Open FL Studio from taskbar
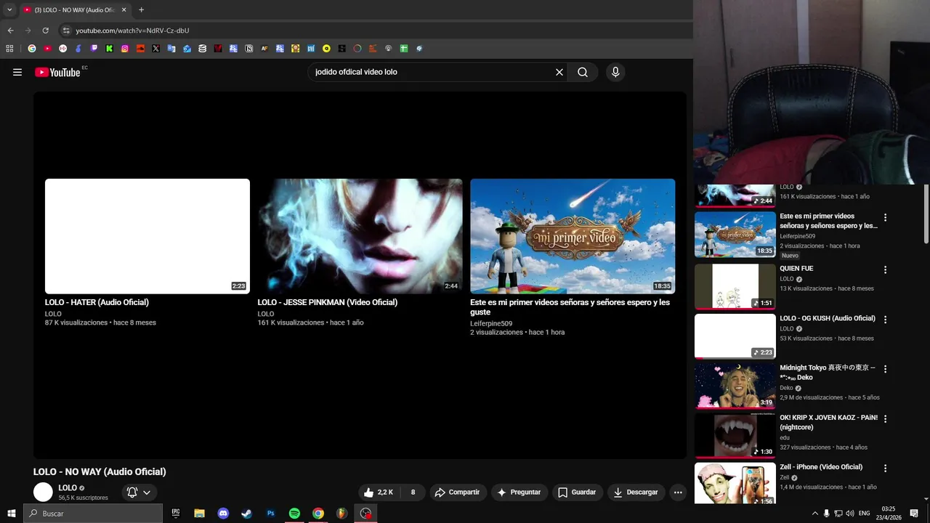 coord(341,514)
